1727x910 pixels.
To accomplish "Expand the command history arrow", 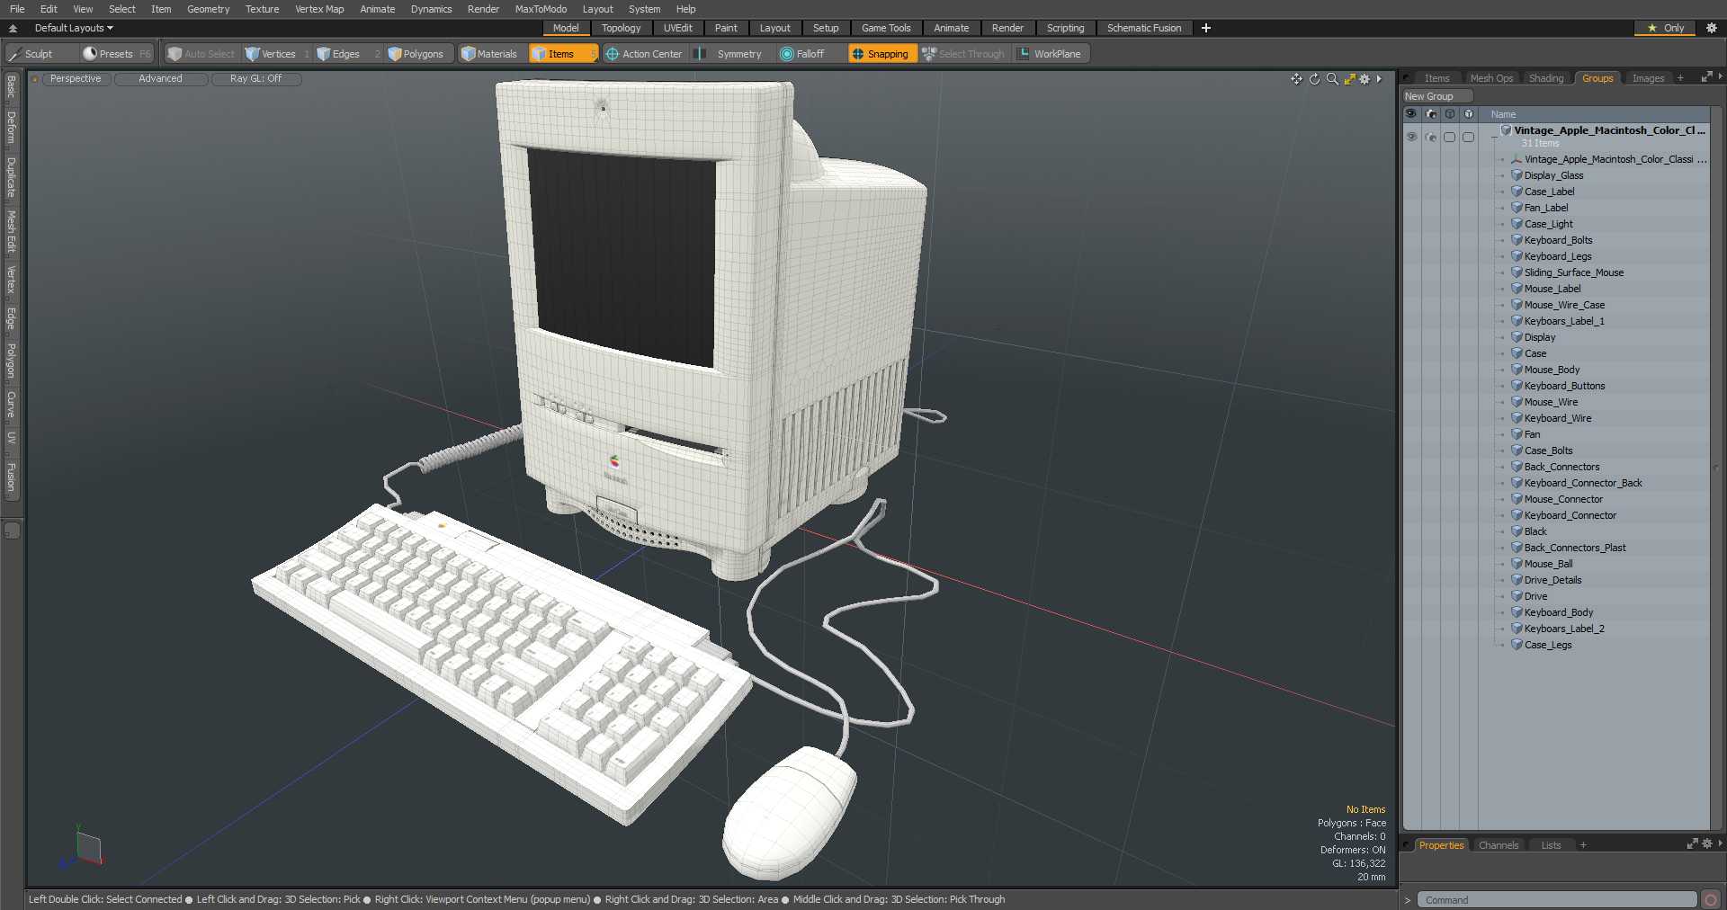I will (x=1408, y=899).
